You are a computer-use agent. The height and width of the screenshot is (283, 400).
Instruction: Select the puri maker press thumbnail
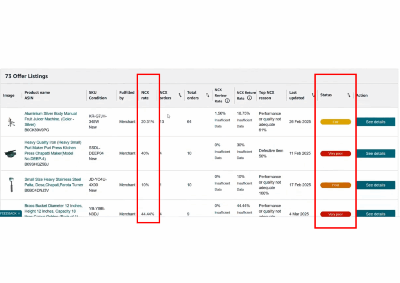pyautogui.click(x=10, y=154)
